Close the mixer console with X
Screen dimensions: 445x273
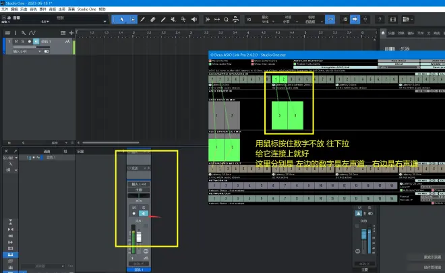pyautogui.click(x=6, y=151)
